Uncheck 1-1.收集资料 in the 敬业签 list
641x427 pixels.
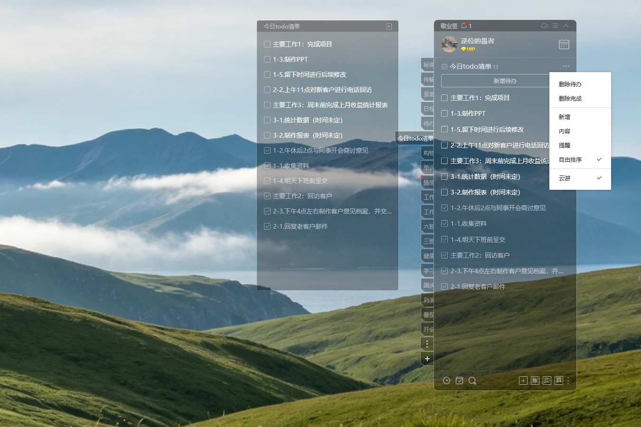[444, 223]
